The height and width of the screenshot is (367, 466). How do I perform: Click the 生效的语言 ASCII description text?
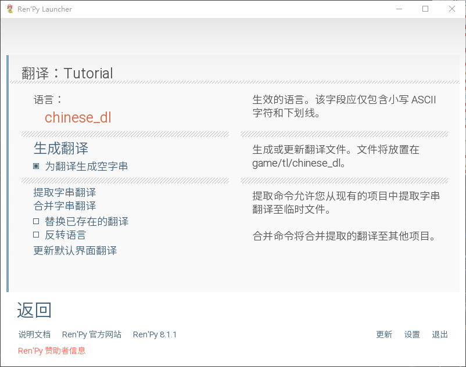tap(344, 106)
